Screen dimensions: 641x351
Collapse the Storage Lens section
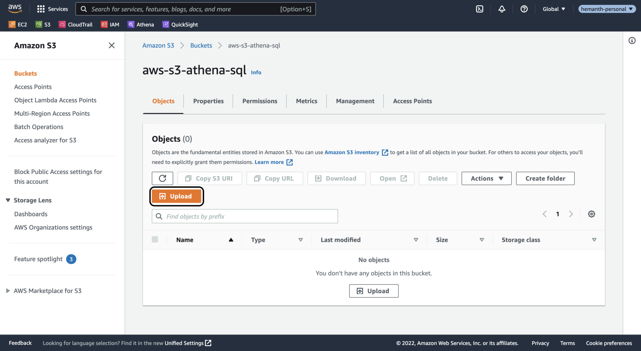click(8, 200)
